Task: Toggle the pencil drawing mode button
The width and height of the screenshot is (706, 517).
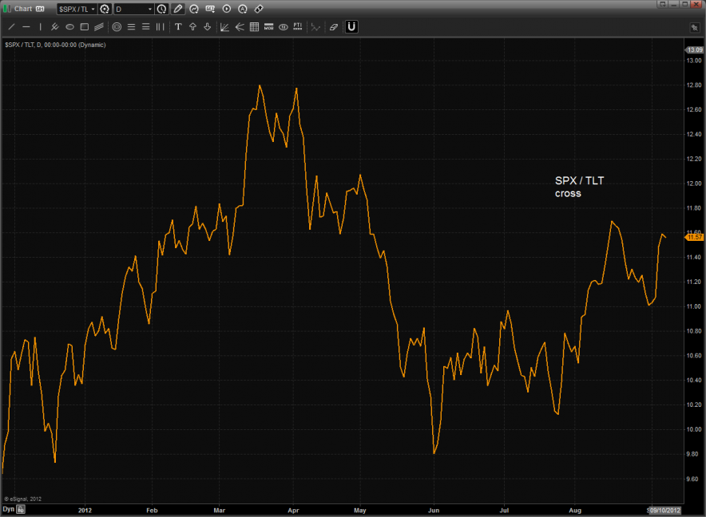Action: click(x=178, y=9)
